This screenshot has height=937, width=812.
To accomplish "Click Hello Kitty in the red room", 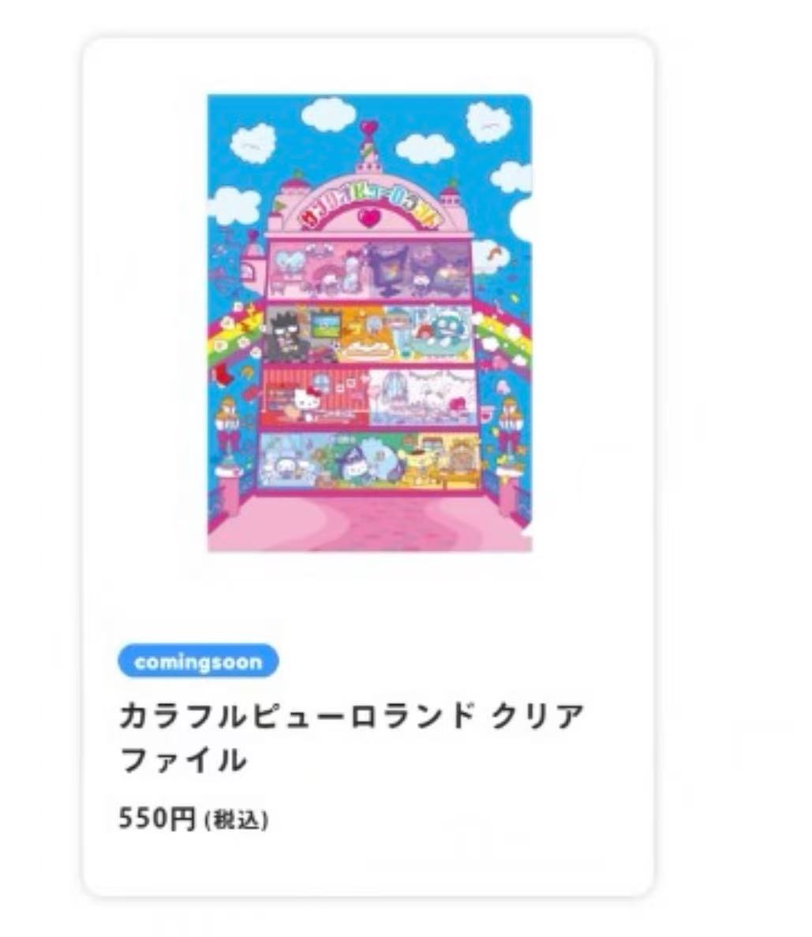I will pyautogui.click(x=307, y=398).
